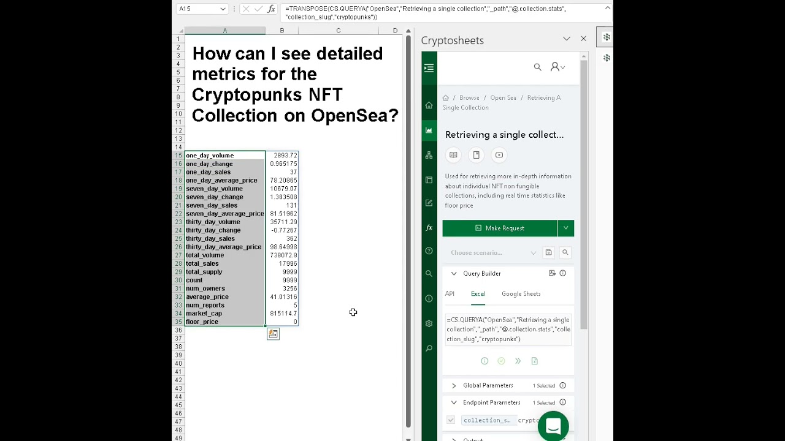Go to Browse breadcrumb link
785x441 pixels.
coord(469,97)
